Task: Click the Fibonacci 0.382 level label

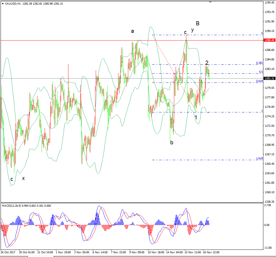Action: tap(259, 63)
